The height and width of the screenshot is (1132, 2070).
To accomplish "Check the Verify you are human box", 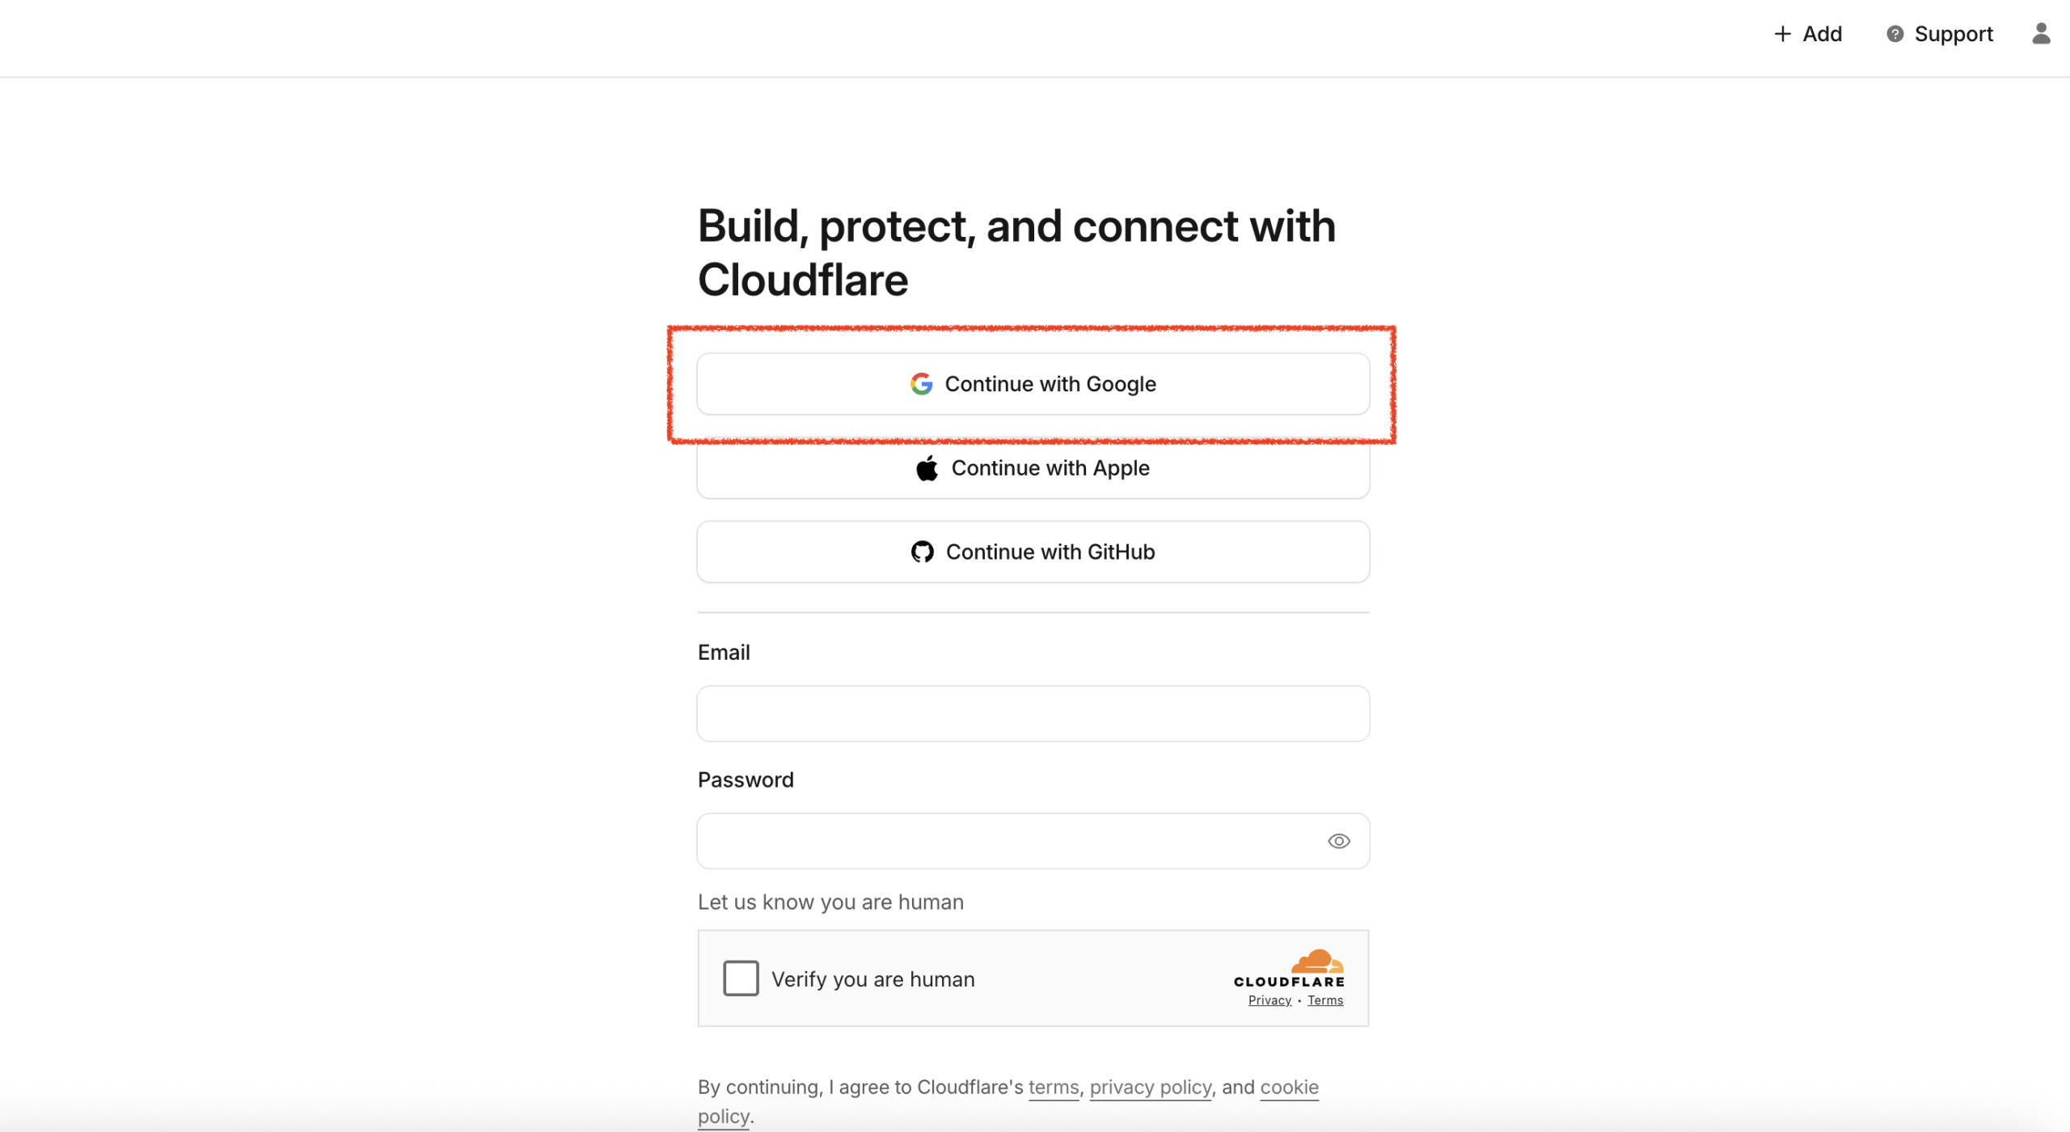I will point(741,978).
